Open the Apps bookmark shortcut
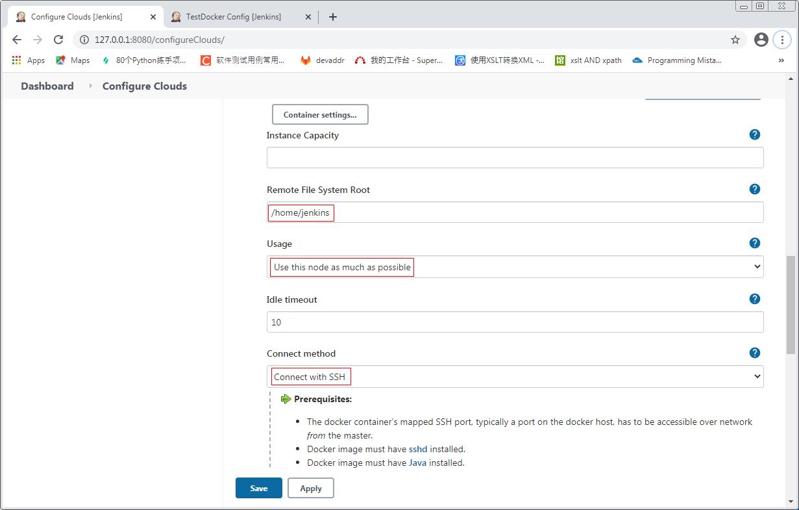This screenshot has width=799, height=510. [29, 60]
